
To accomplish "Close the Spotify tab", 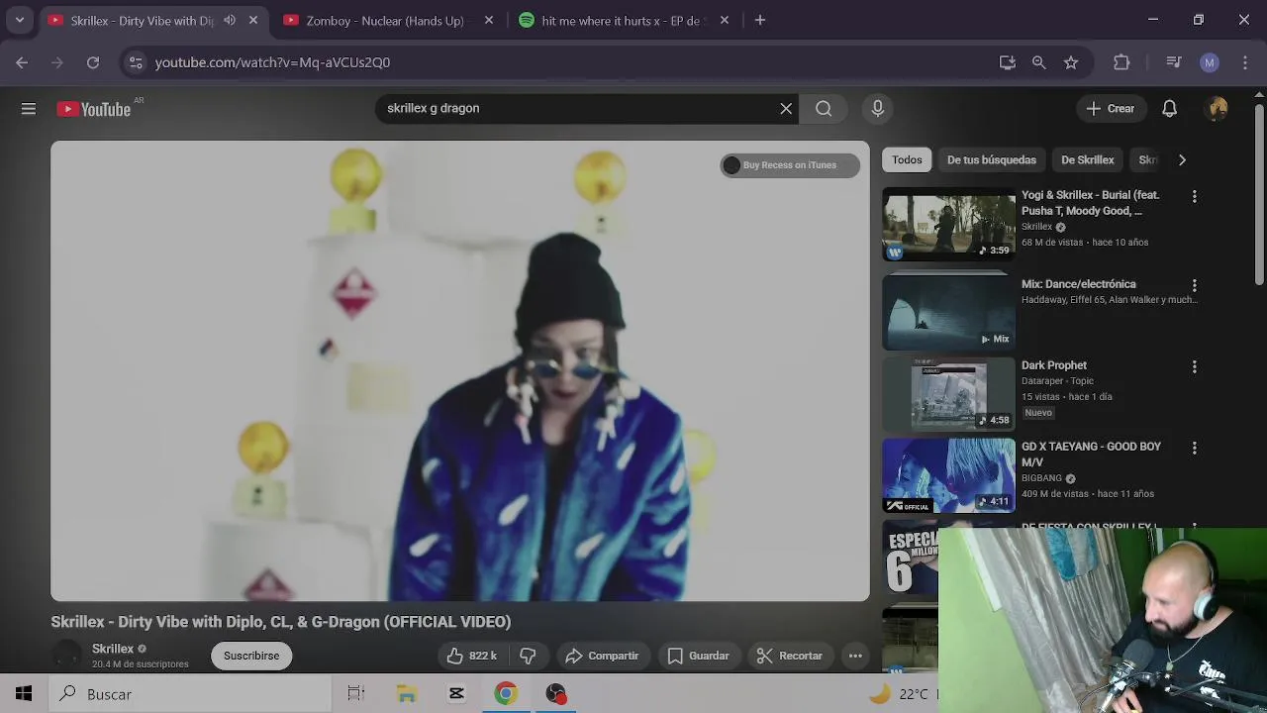I will click(725, 20).
